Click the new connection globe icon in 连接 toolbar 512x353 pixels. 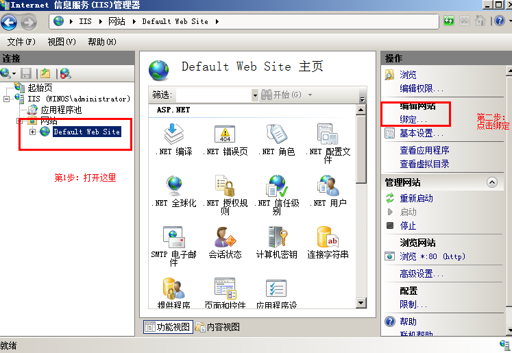(x=5, y=73)
